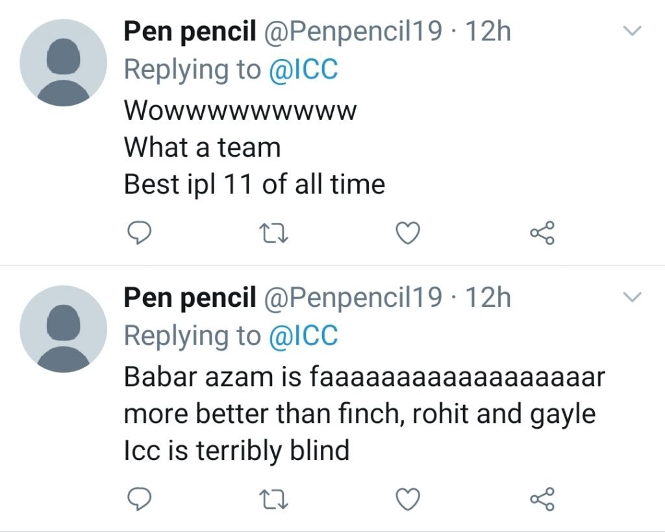The image size is (665, 532).
Task: Share the 'What a team' tweet
Action: (x=542, y=232)
